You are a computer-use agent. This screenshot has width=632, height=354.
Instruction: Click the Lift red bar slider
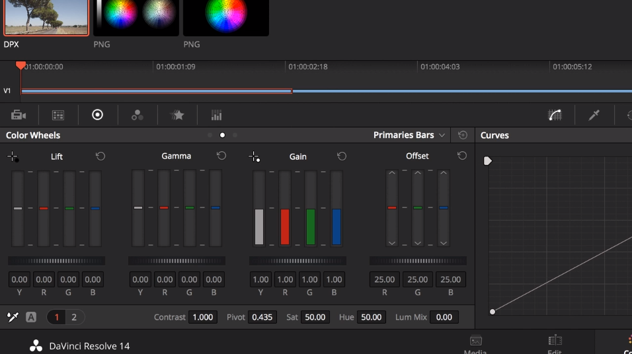[44, 208]
